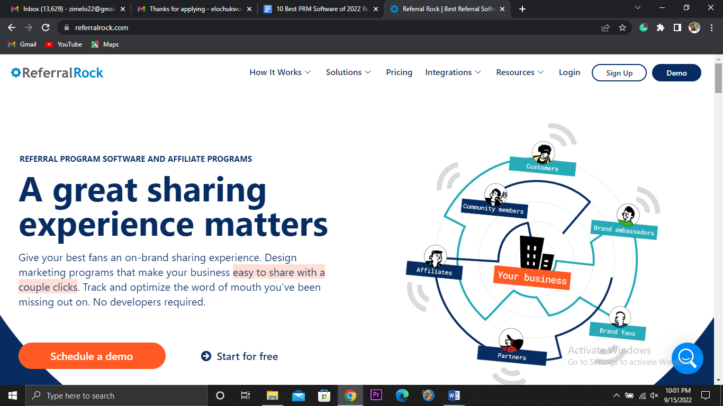The width and height of the screenshot is (723, 406).
Task: Click the page's vertical scrollbar
Action: (719, 78)
